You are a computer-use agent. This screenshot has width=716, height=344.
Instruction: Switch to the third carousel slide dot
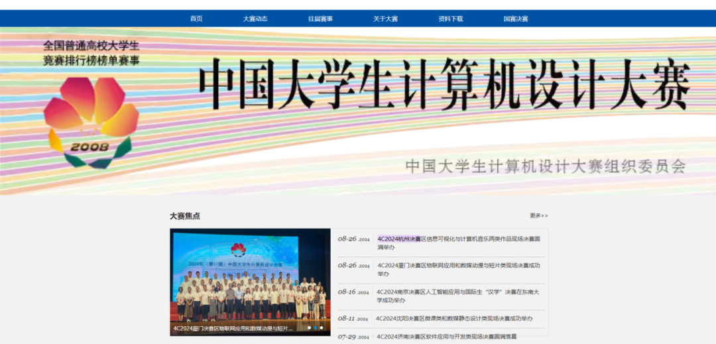(x=322, y=327)
